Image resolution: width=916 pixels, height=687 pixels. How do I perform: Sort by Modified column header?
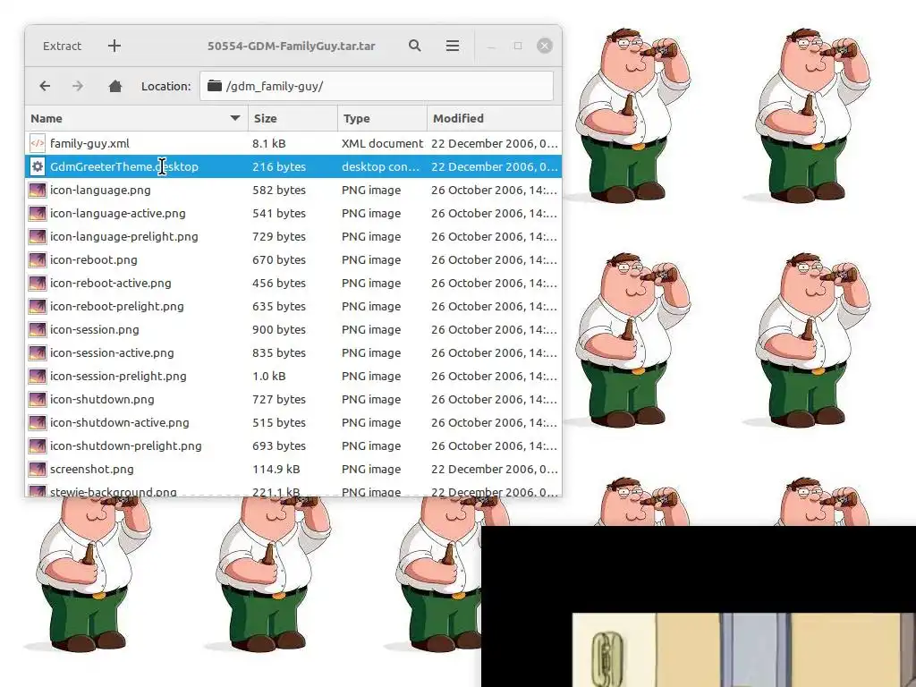pos(495,118)
